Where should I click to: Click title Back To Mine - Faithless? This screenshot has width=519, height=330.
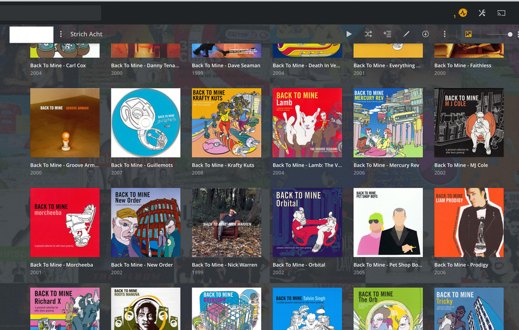pos(463,65)
